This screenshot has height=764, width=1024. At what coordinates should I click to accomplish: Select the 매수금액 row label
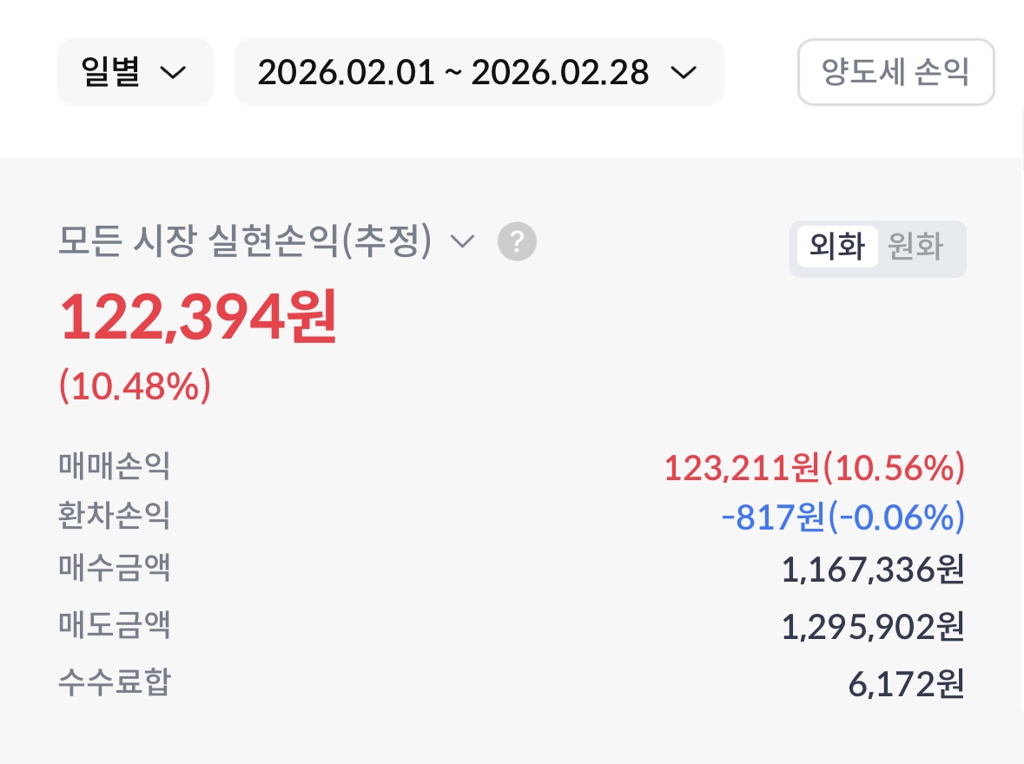(x=115, y=569)
